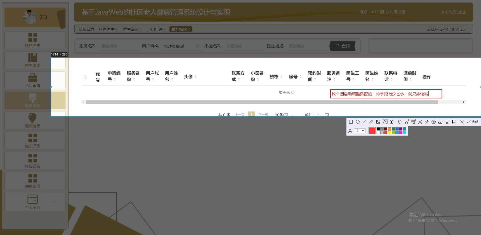This screenshot has height=235, width=481.
Task: Sort by 服务名称 column arrows
Action: click(x=134, y=80)
